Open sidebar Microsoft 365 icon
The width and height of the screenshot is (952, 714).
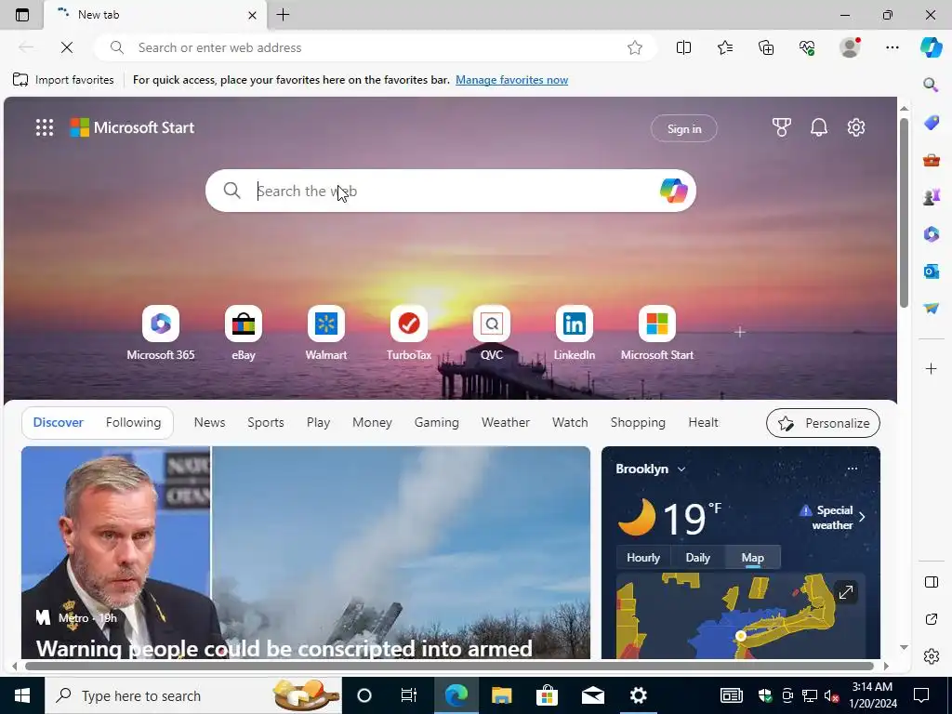[x=931, y=233]
